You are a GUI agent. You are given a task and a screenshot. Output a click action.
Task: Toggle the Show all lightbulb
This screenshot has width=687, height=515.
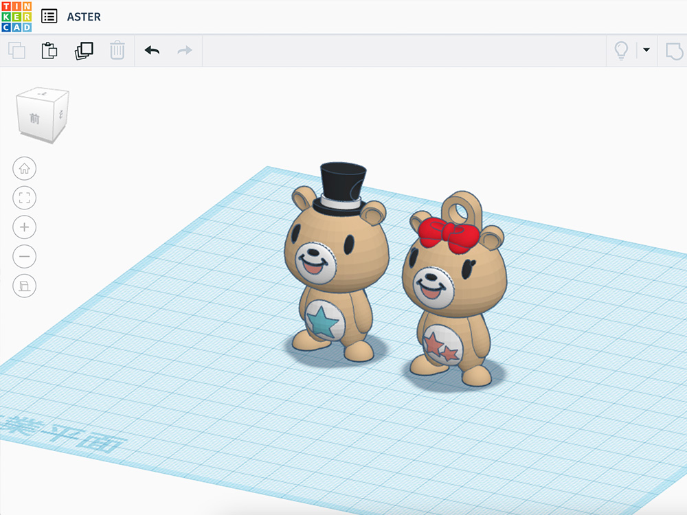(621, 50)
